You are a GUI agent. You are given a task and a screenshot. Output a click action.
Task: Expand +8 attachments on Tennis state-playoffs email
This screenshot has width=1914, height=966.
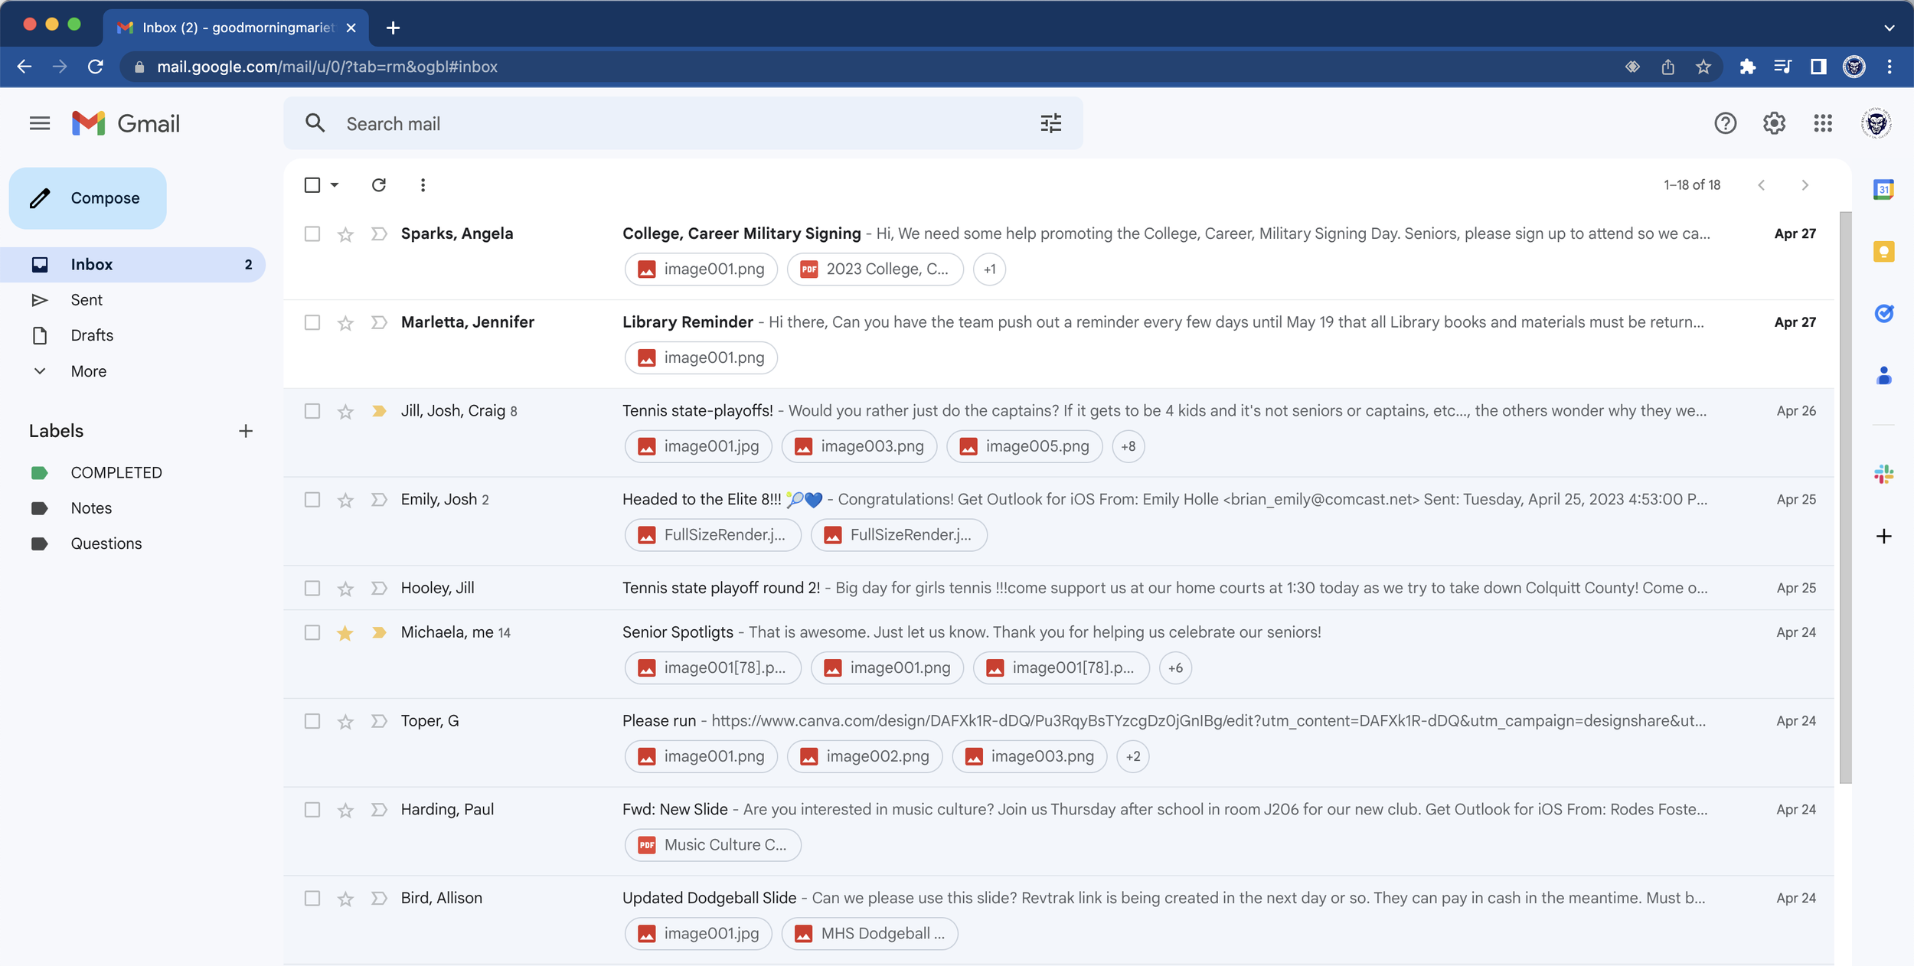pos(1128,446)
